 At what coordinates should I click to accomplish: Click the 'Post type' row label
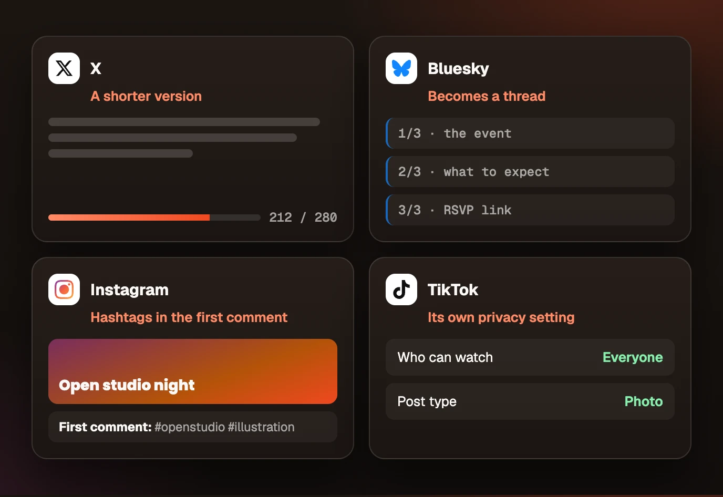pyautogui.click(x=427, y=401)
